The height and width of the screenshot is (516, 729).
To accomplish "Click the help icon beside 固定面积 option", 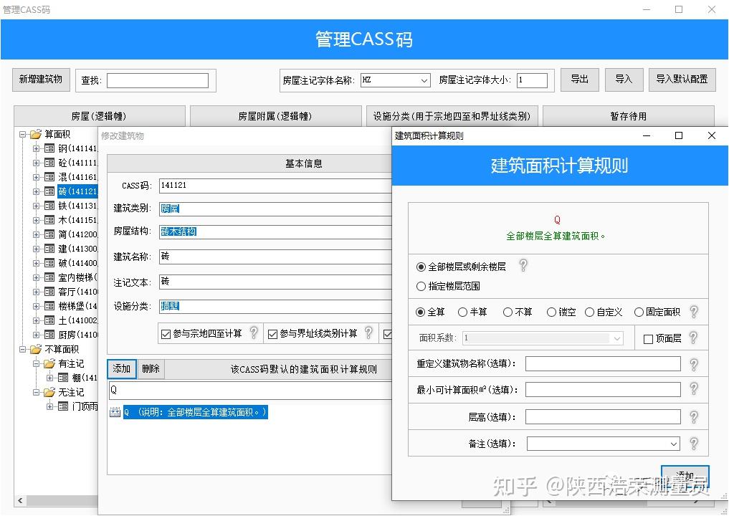I will (x=694, y=312).
